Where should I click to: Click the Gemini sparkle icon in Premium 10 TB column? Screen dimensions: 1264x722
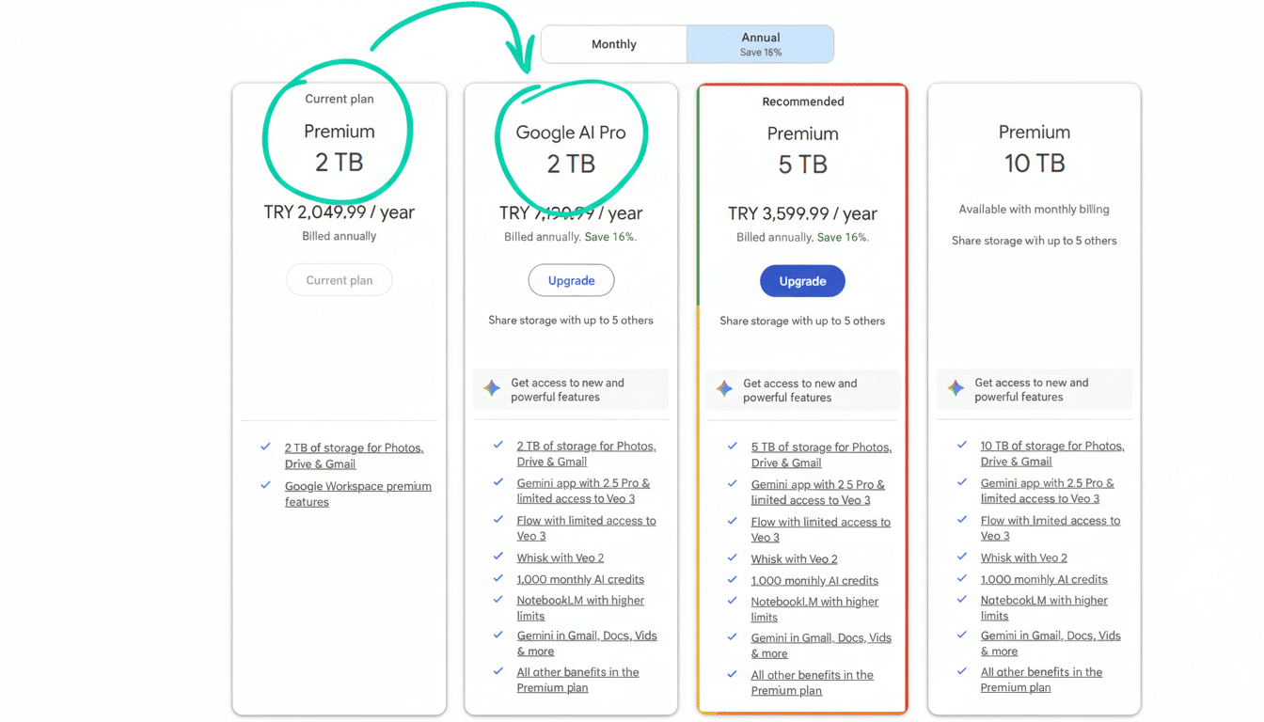[x=956, y=388]
